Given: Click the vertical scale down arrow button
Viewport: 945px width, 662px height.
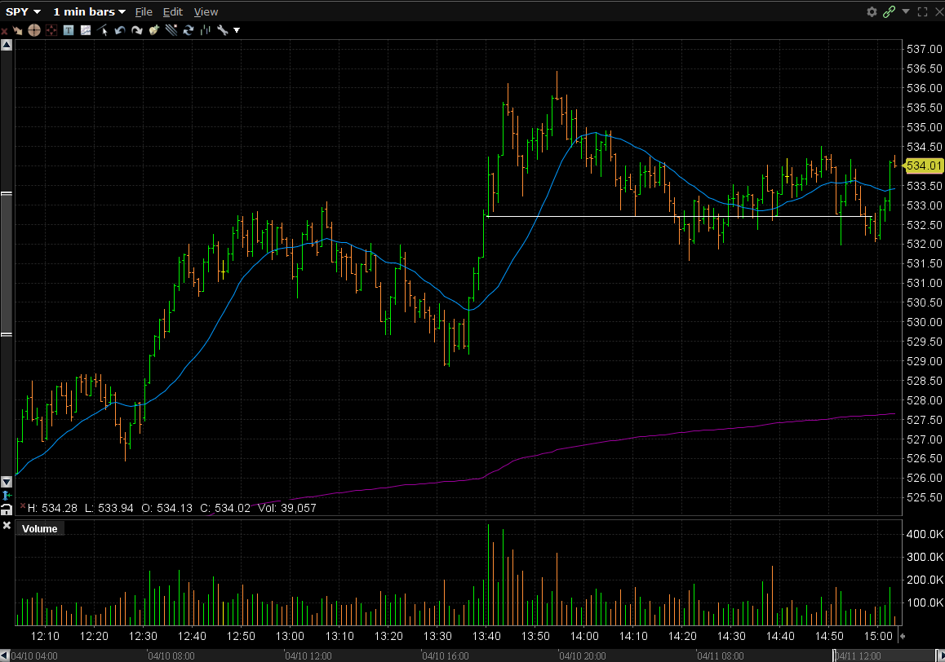Looking at the screenshot, I should [7, 482].
